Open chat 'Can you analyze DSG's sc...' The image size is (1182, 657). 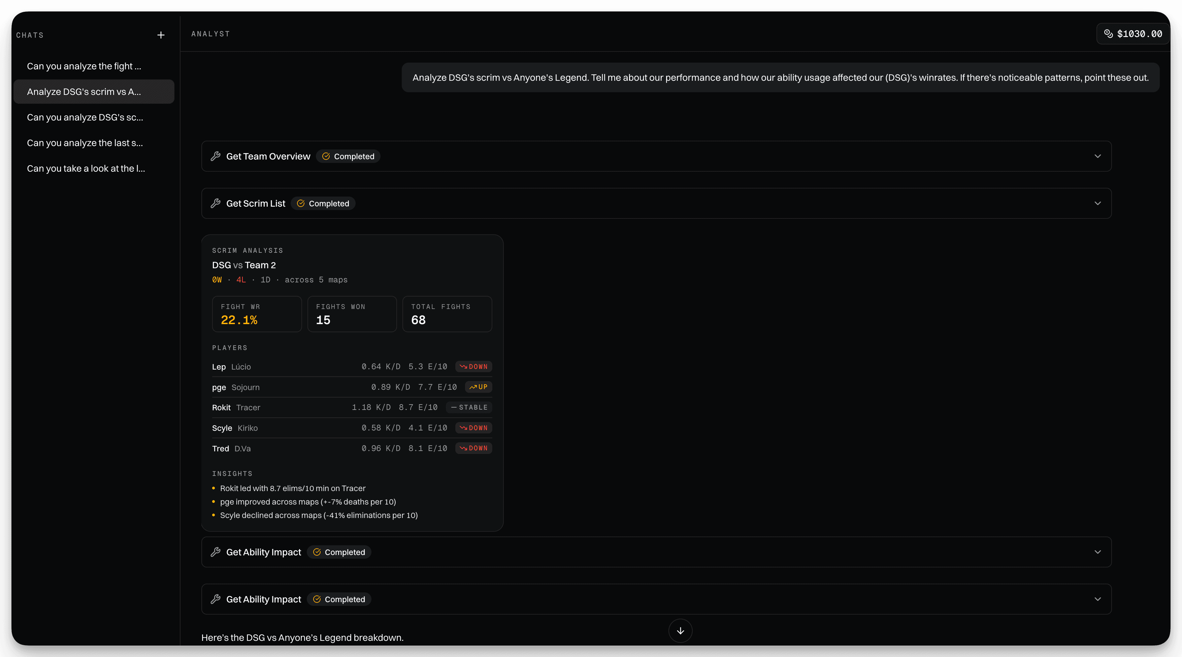pos(94,117)
